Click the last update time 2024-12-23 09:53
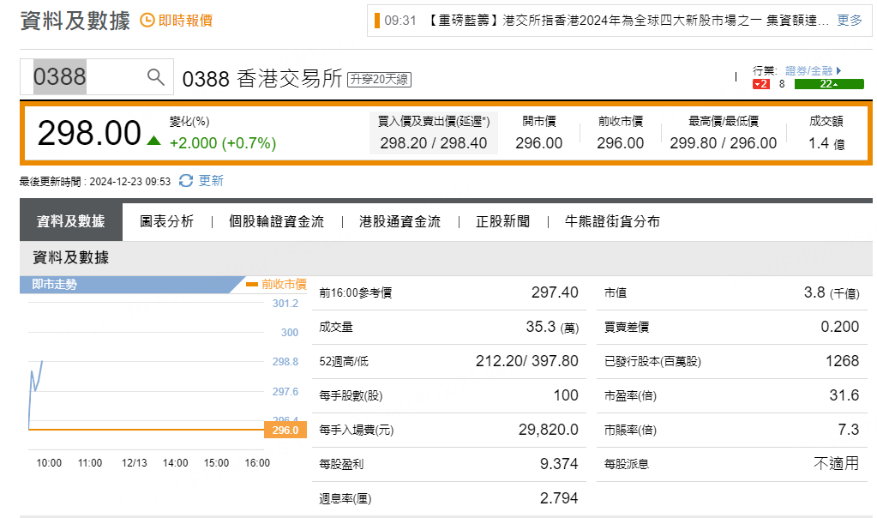877x518 pixels. click(x=129, y=182)
